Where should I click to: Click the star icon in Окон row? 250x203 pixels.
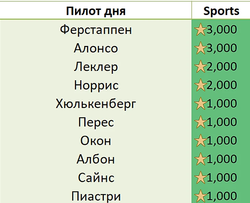pos(200,141)
